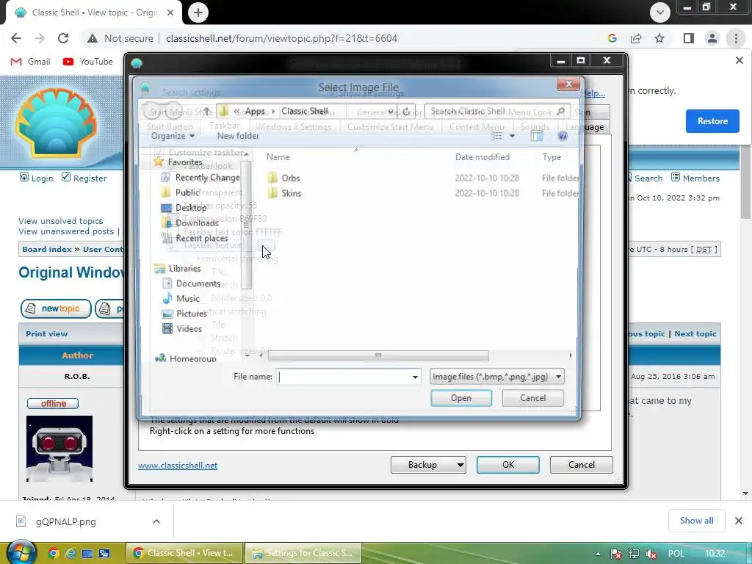Viewport: 752px width, 564px height.
Task: Click the Search Classic Shell box
Action: [x=497, y=112]
